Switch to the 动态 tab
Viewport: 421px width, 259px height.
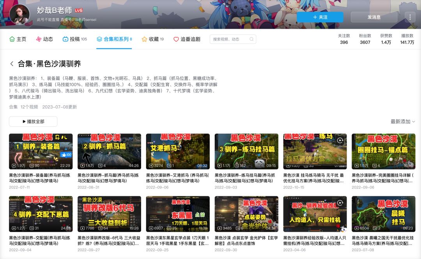pos(44,39)
